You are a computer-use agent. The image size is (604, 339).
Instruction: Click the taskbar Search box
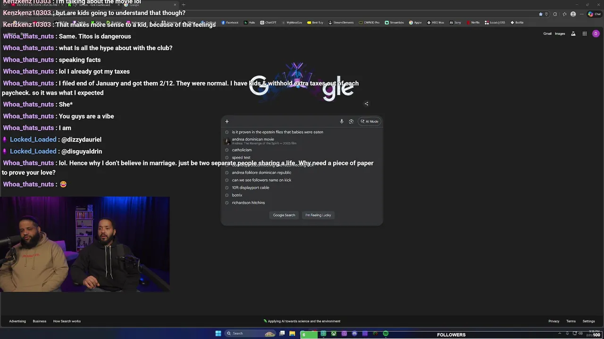point(250,333)
